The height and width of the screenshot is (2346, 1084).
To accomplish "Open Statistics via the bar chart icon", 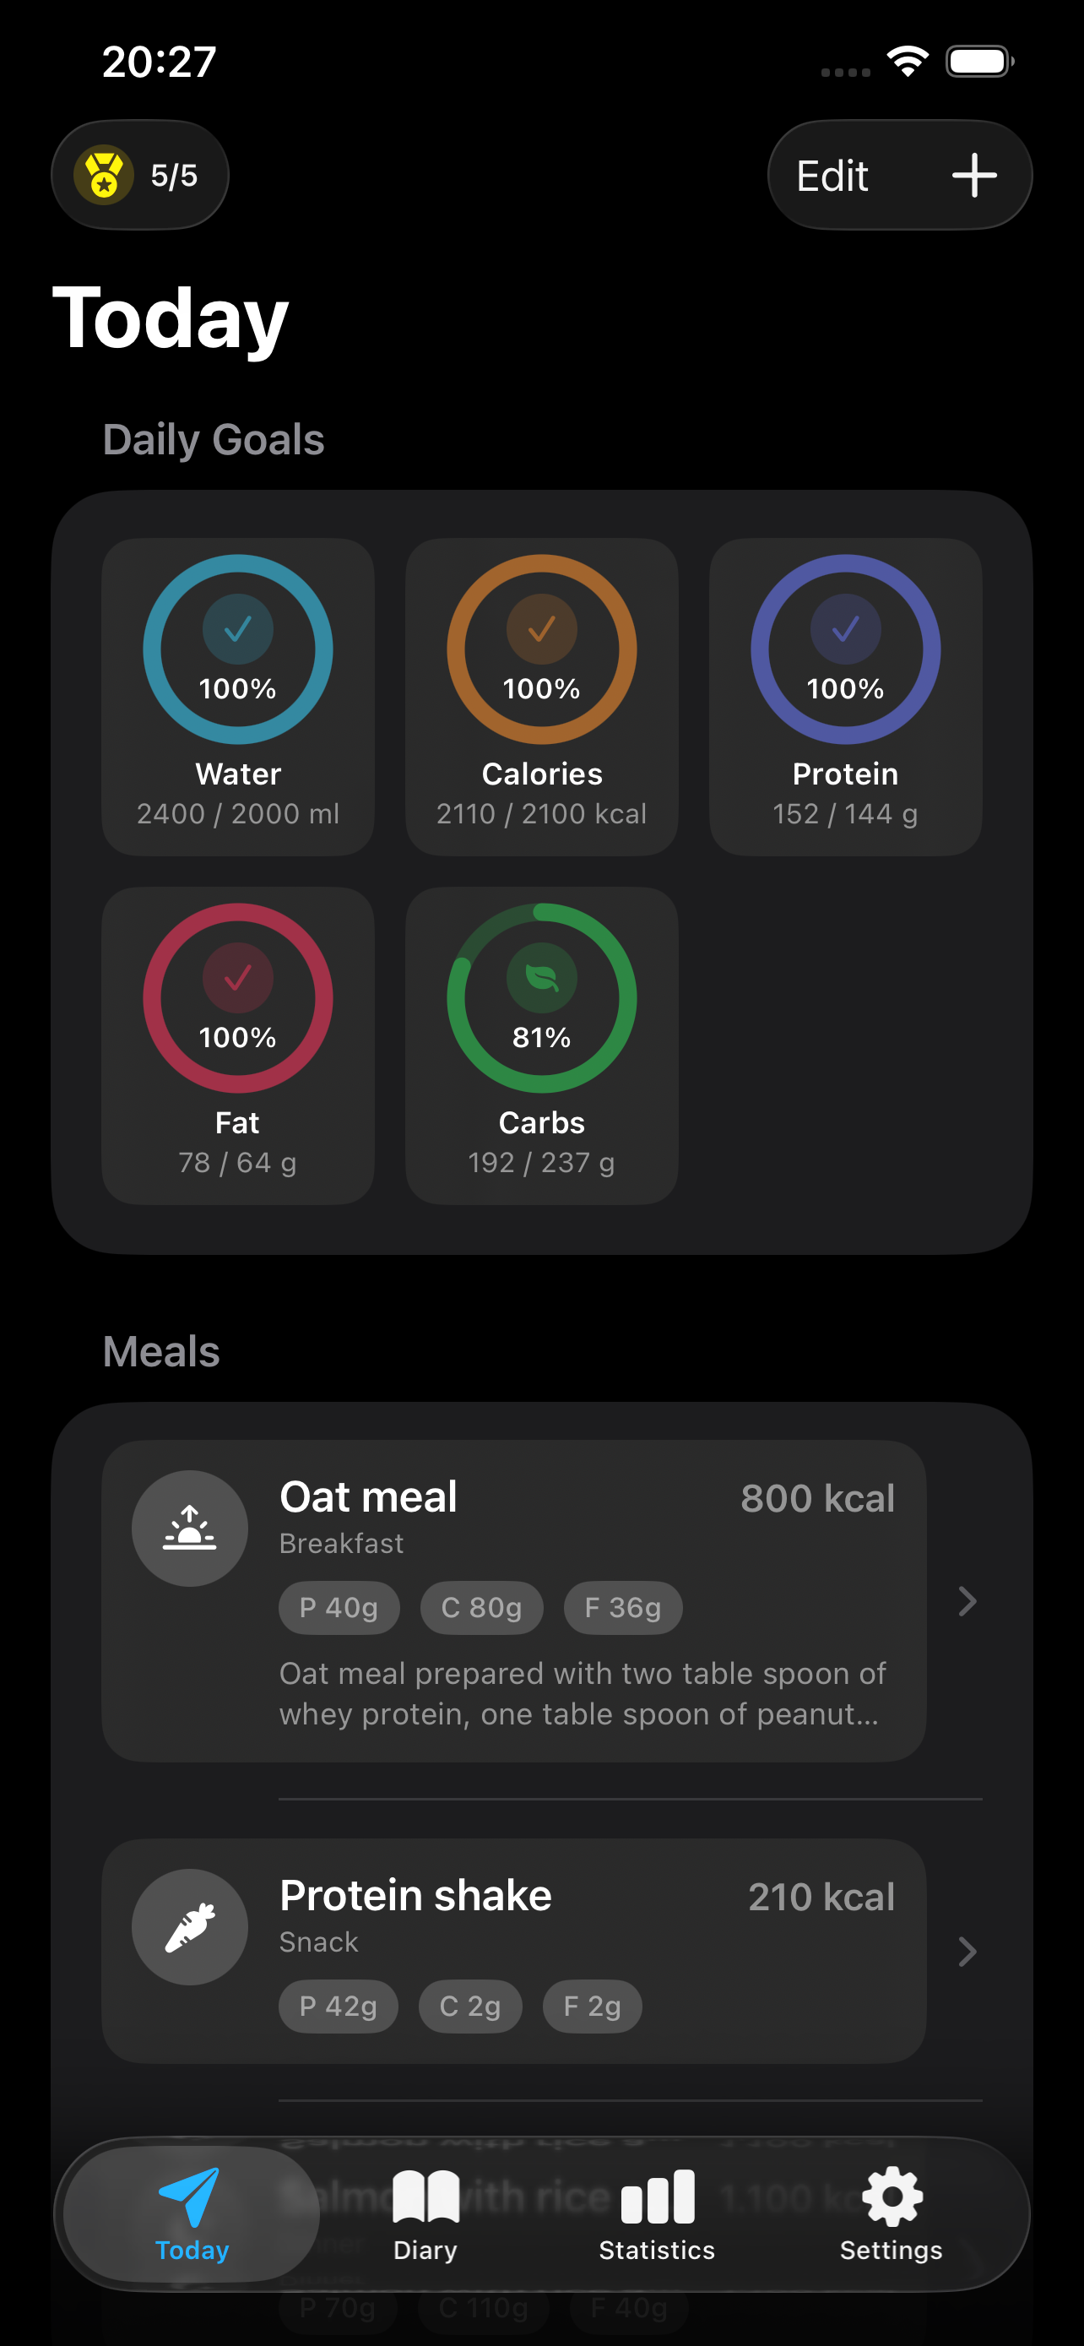I will click(657, 2196).
